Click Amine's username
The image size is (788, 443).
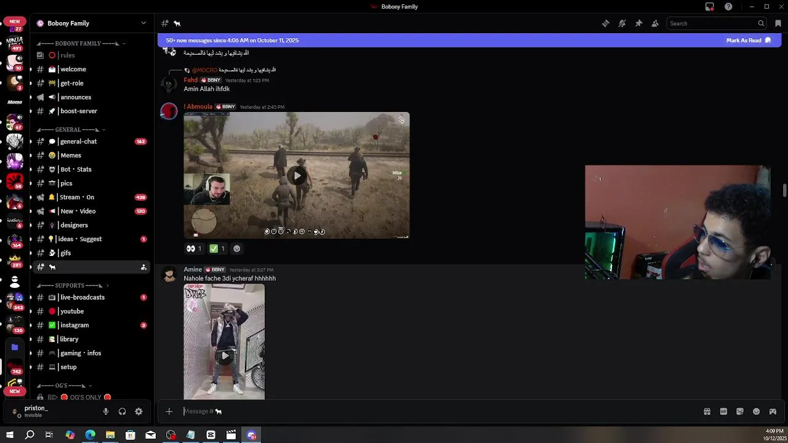pyautogui.click(x=193, y=269)
